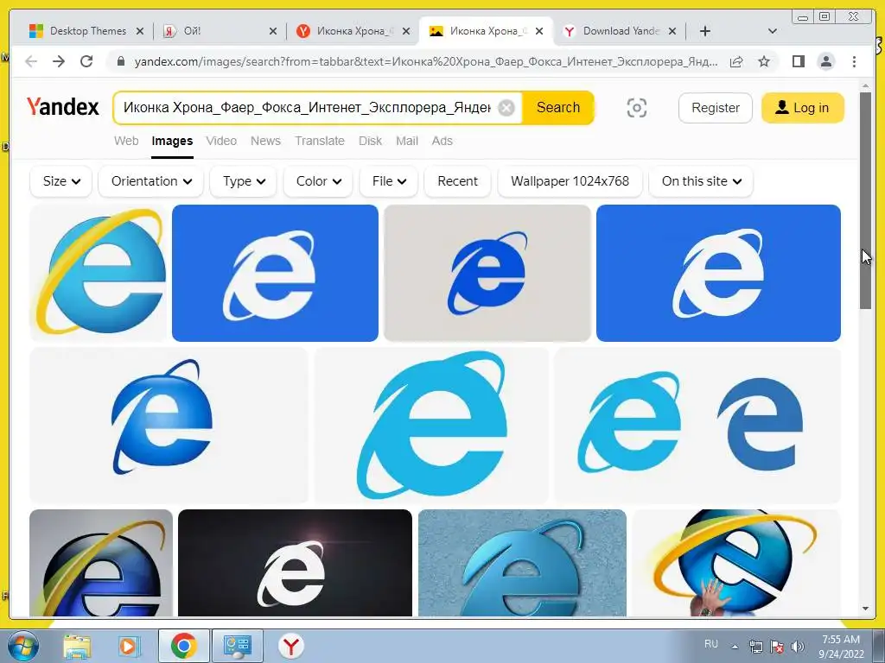Open Windows Media Player from taskbar
The image size is (885, 663).
(129, 646)
